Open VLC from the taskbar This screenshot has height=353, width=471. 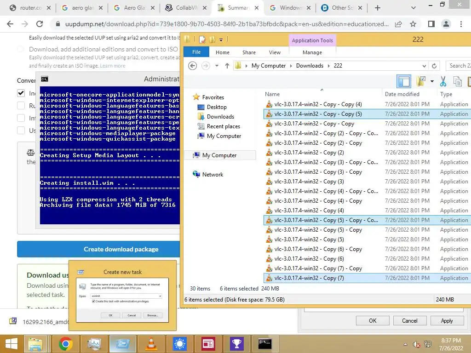tap(151, 344)
